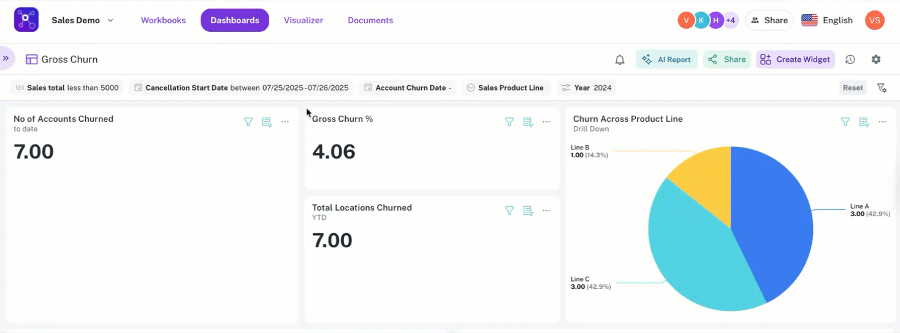Open the Sales Demo workspace dropdown
Image resolution: width=900 pixels, height=333 pixels.
82,20
